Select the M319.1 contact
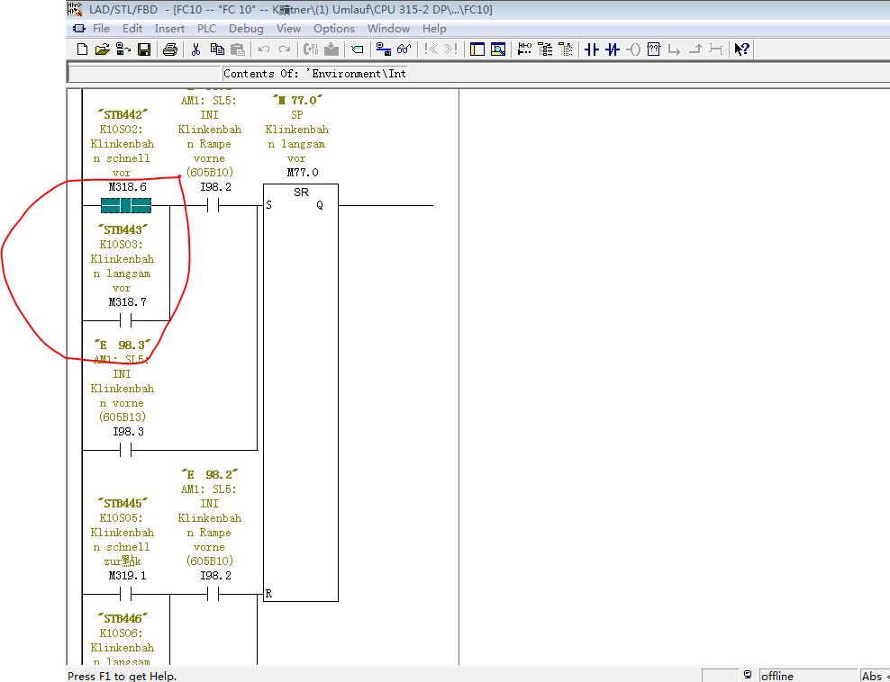Image resolution: width=890 pixels, height=682 pixels. [x=126, y=594]
